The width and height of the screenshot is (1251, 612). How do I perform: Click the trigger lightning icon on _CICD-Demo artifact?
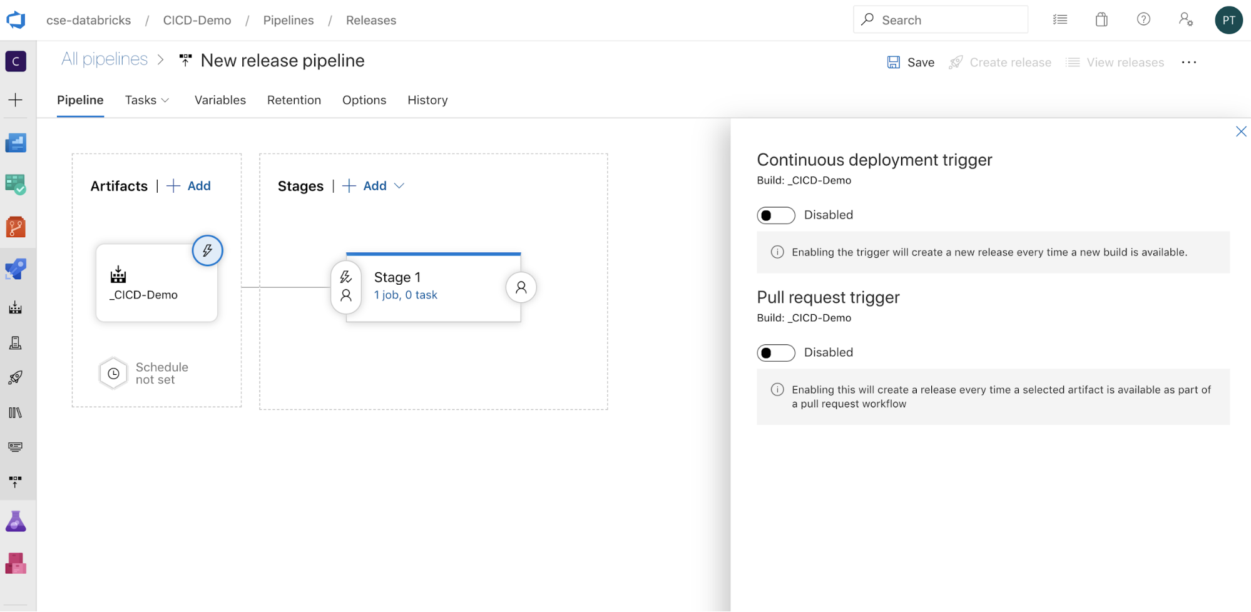207,250
